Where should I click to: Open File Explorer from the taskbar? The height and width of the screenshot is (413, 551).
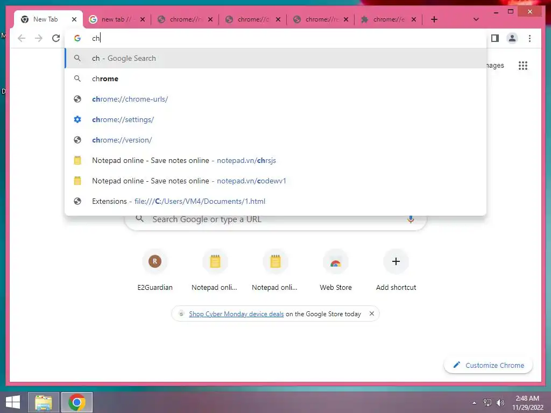coord(43,402)
